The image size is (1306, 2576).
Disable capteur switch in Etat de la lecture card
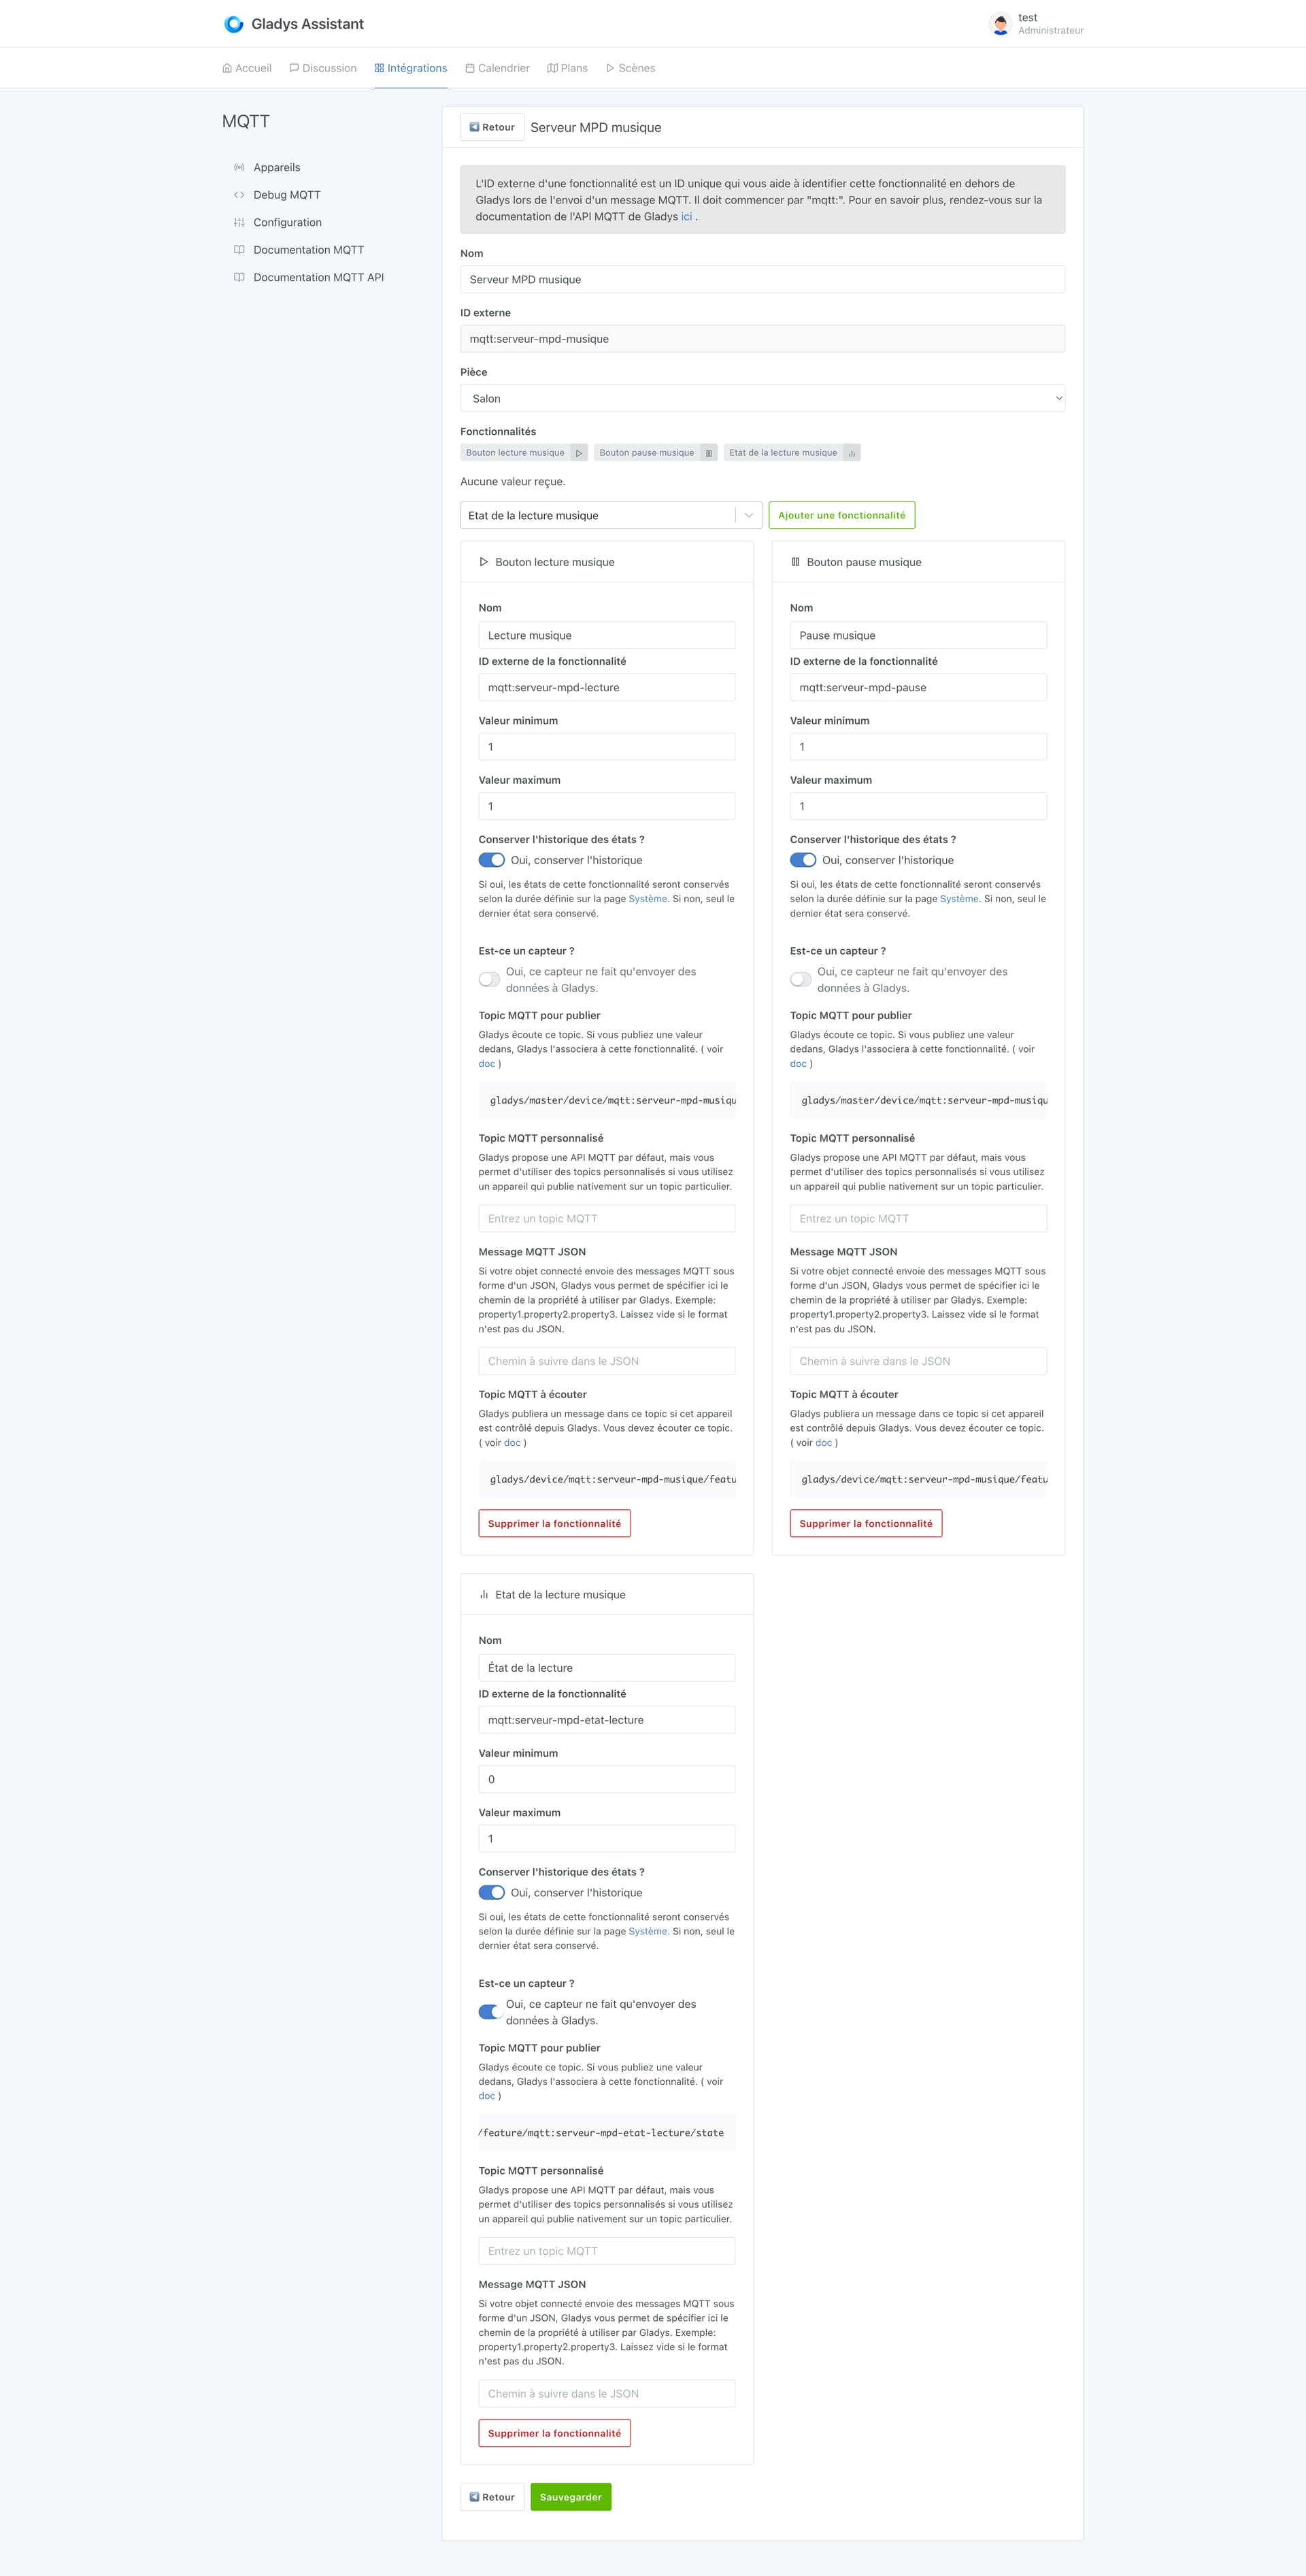(490, 2011)
